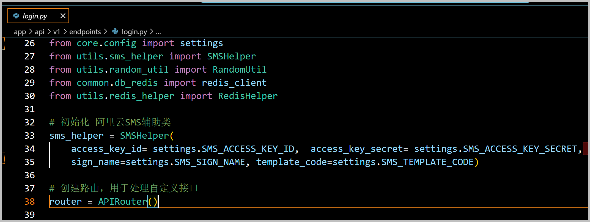Screen dimensions: 590x222
Task: Click SMSHelper in the line 27 import
Action: click(231, 56)
